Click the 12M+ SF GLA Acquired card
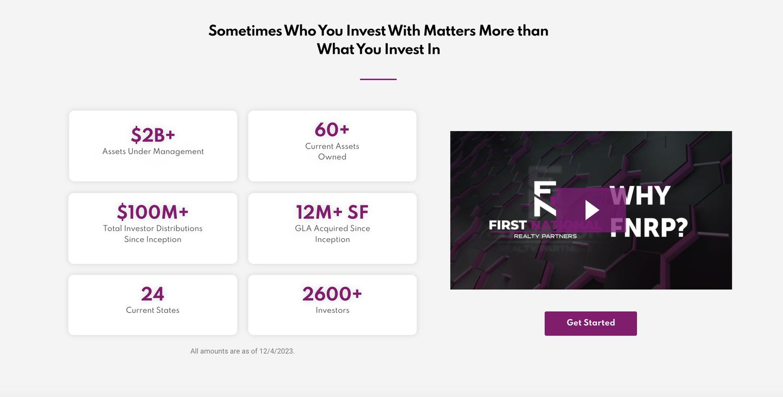 pyautogui.click(x=332, y=228)
